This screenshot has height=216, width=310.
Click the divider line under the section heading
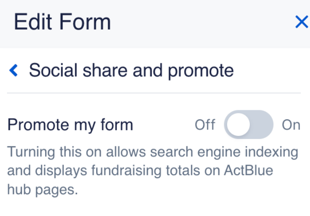point(154,93)
